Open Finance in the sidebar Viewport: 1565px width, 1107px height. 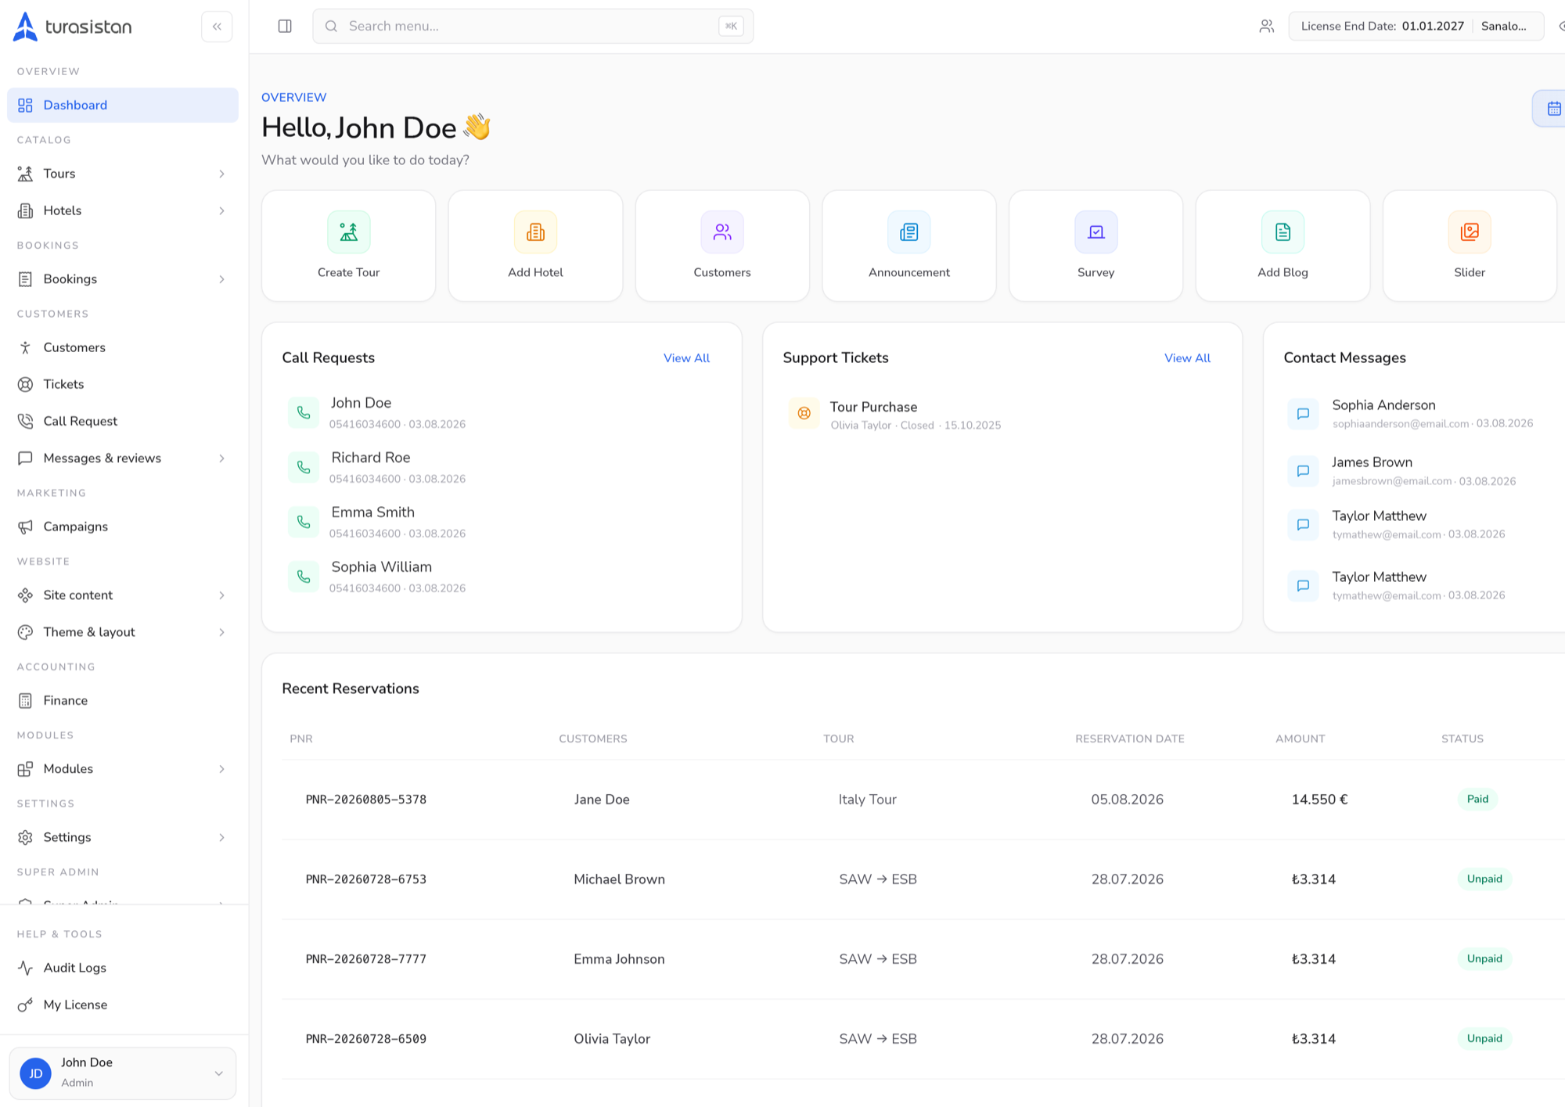123,700
